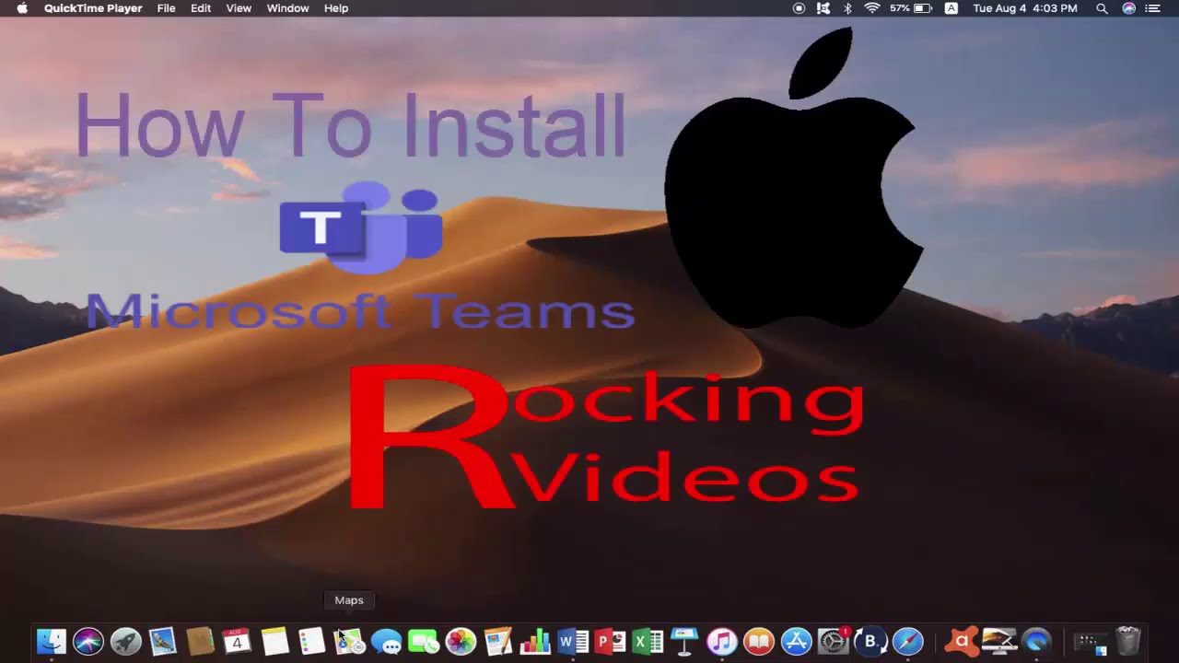Open Books app in dock
The image size is (1179, 663).
tap(759, 641)
